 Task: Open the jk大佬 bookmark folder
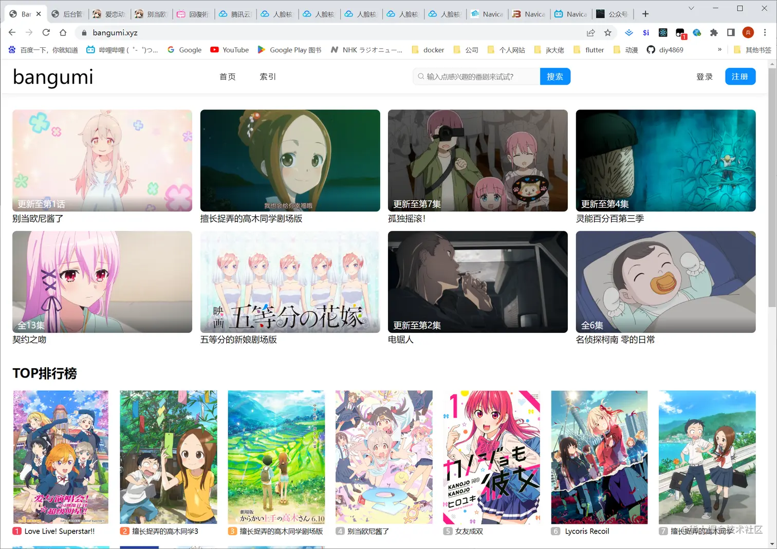[549, 50]
